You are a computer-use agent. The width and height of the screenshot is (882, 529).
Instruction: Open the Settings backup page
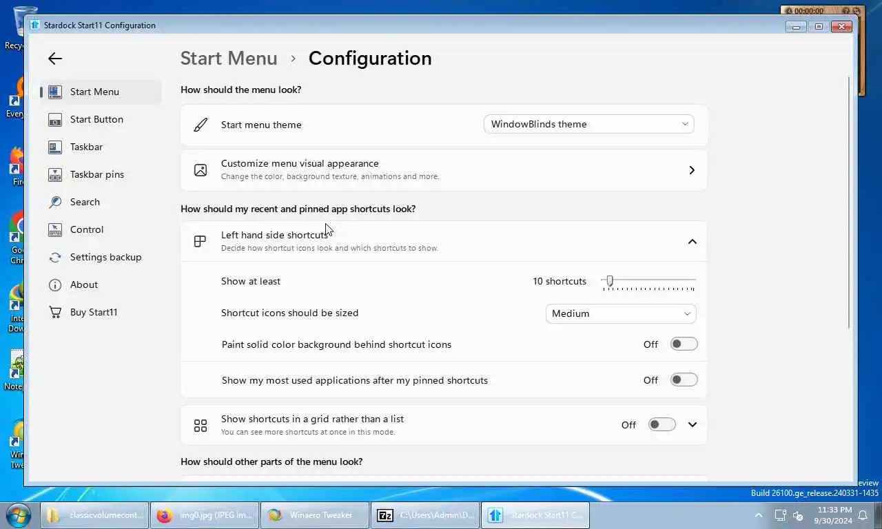[101, 257]
